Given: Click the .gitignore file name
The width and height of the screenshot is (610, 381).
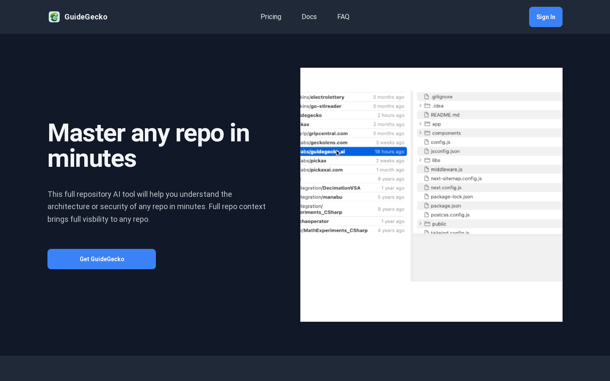Looking at the screenshot, I should pyautogui.click(x=442, y=97).
